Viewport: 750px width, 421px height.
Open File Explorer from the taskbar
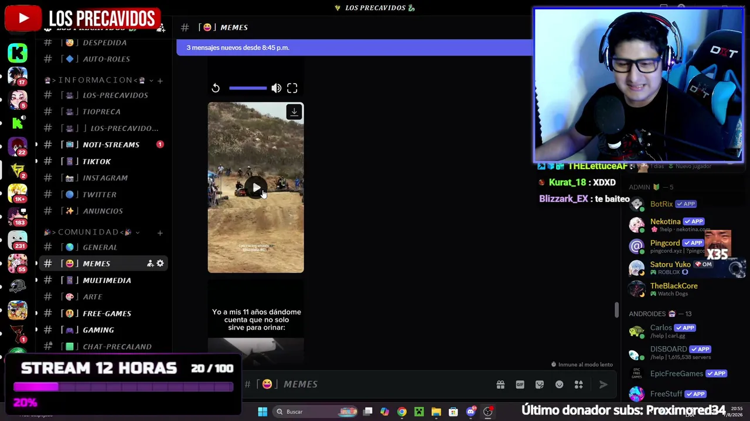pos(436,412)
